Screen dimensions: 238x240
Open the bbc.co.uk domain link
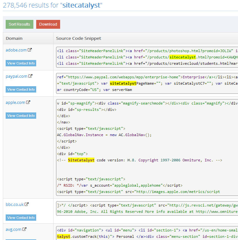15,205
